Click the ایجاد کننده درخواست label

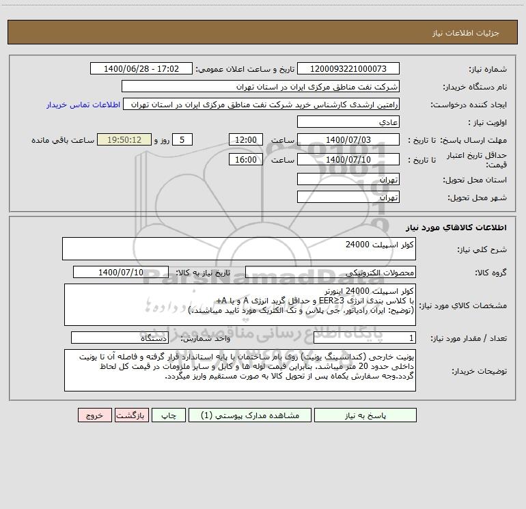pyautogui.click(x=469, y=105)
